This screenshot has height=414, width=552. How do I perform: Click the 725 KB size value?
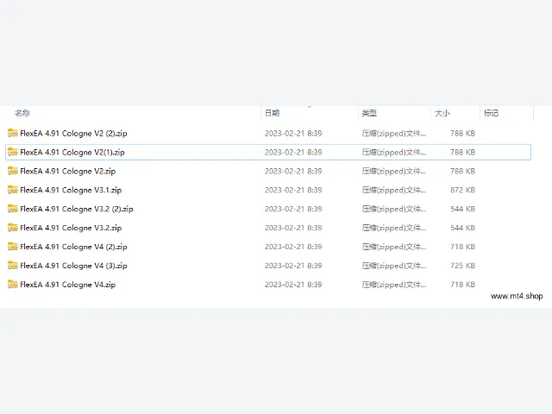click(x=462, y=266)
